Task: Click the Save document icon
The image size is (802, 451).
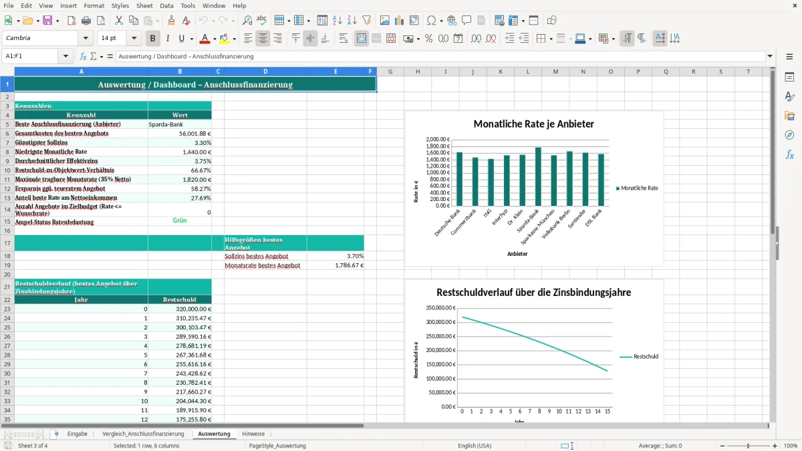Action: (x=47, y=21)
